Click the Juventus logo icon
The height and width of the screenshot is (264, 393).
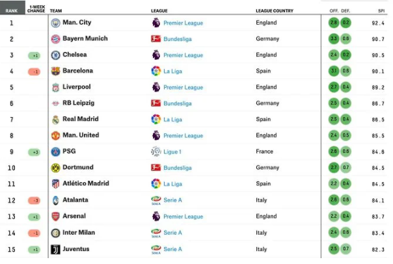tap(55, 250)
